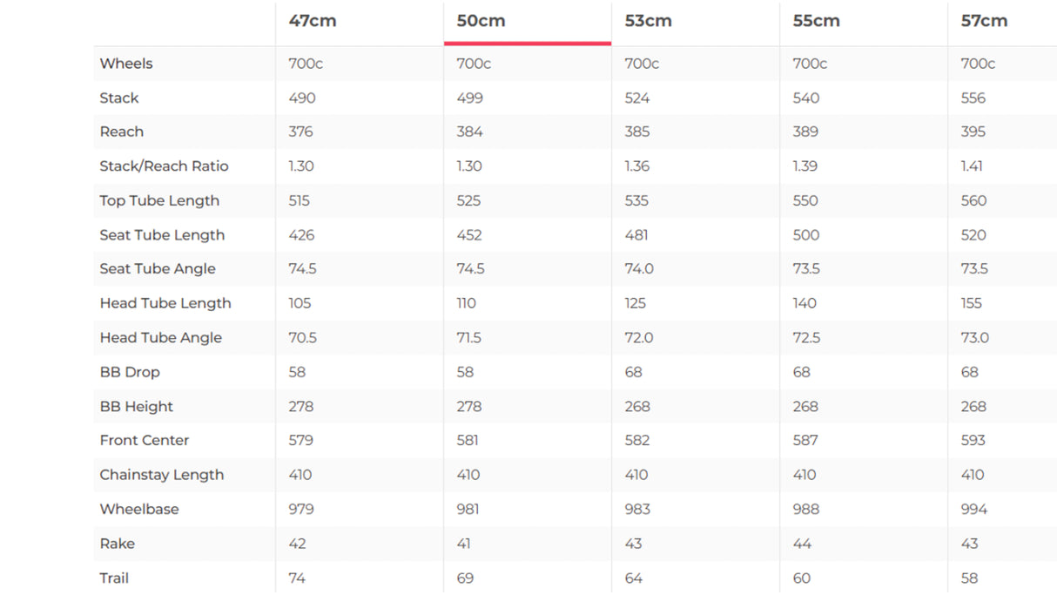Click the Chainstay Length row label
This screenshot has width=1057, height=595.
click(162, 475)
